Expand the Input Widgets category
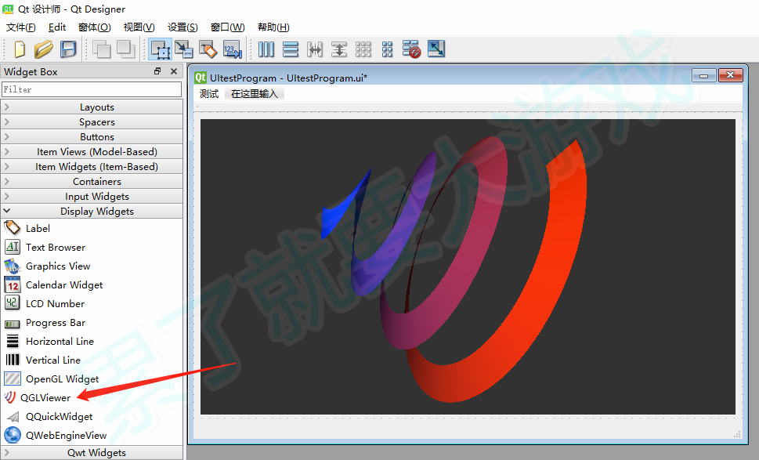The height and width of the screenshot is (460, 759). tap(96, 196)
